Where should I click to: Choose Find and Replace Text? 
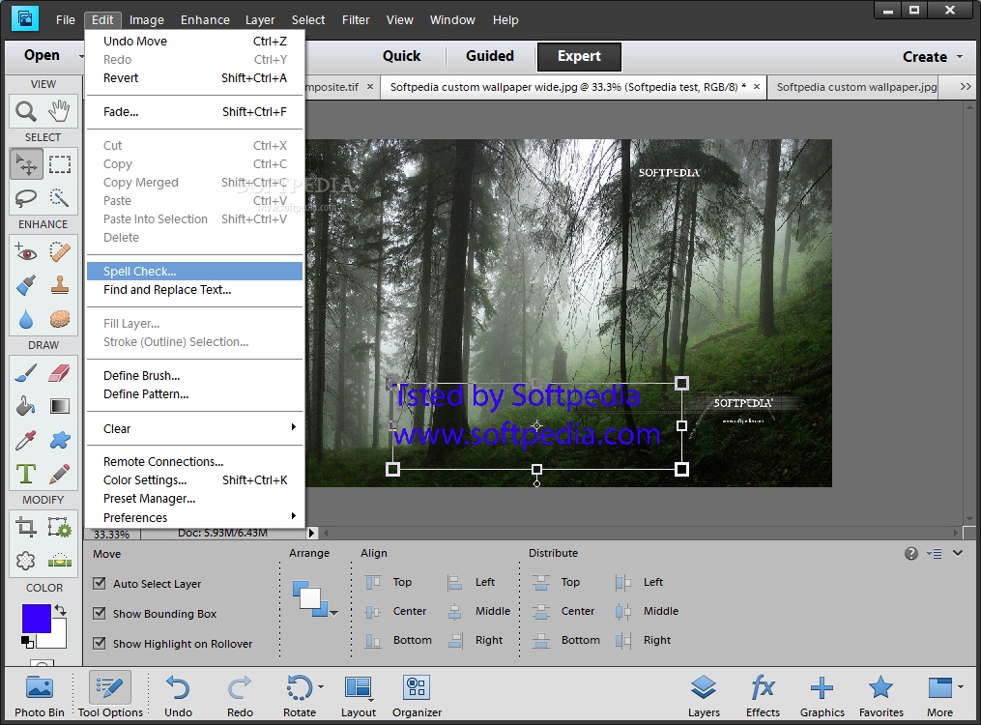coord(194,290)
